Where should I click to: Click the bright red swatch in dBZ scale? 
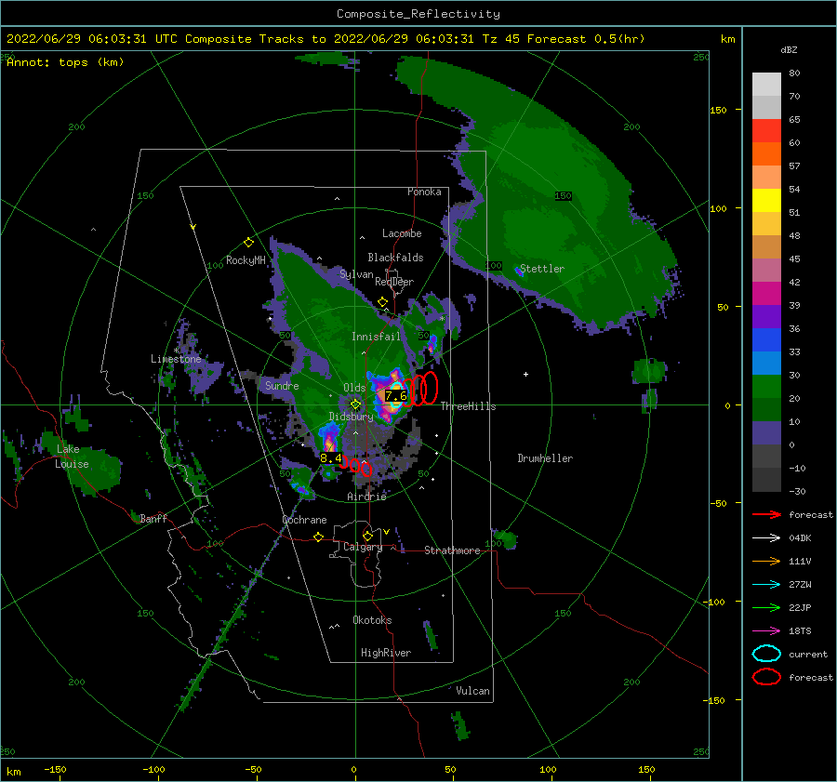click(x=766, y=131)
